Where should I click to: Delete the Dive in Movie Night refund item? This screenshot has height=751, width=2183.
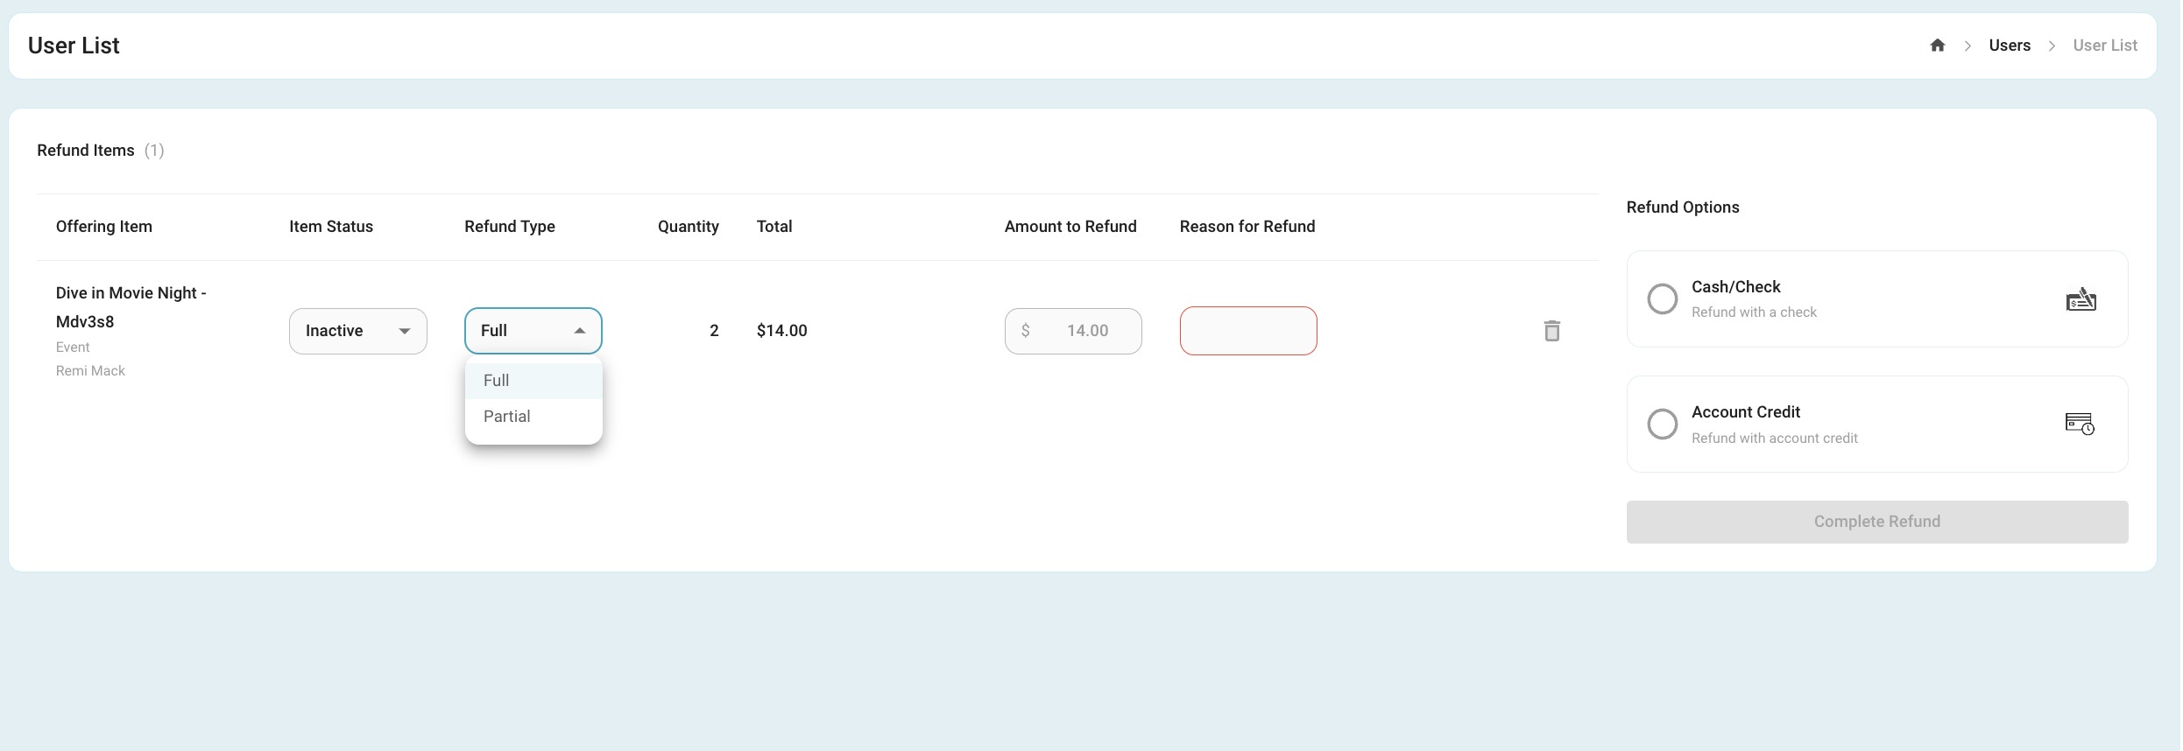[1551, 331]
